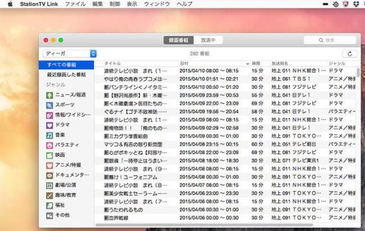Sort by タイトル column header
The image size is (365, 231).
(113, 64)
